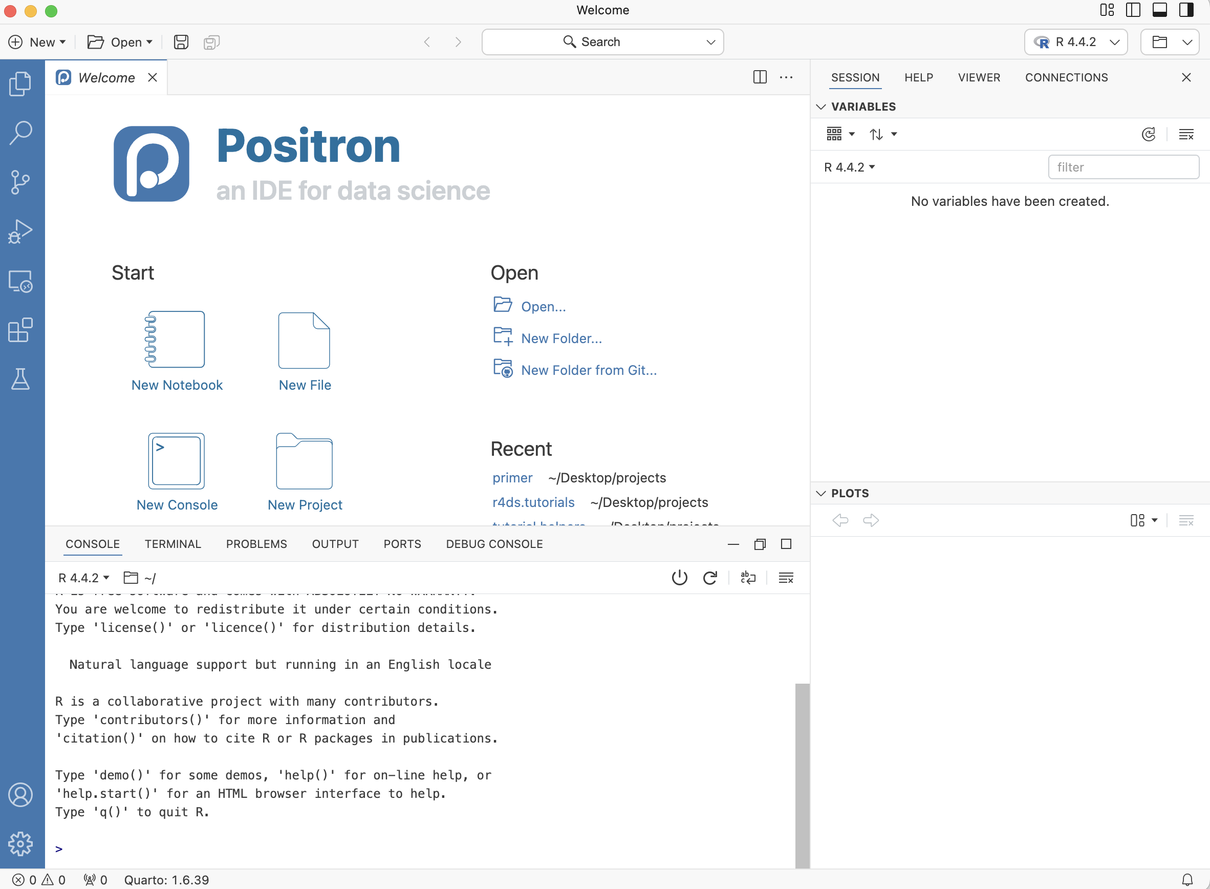Click the Save All icon in toolbar

[212, 42]
